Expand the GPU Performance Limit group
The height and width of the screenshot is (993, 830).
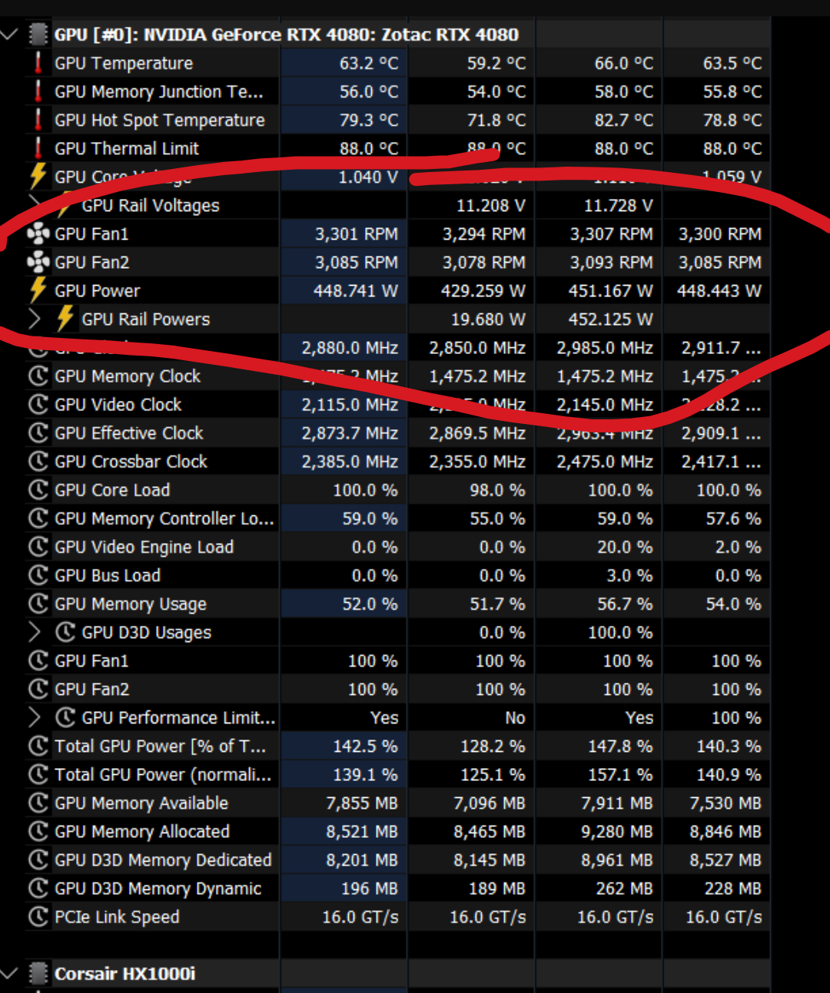(35, 717)
